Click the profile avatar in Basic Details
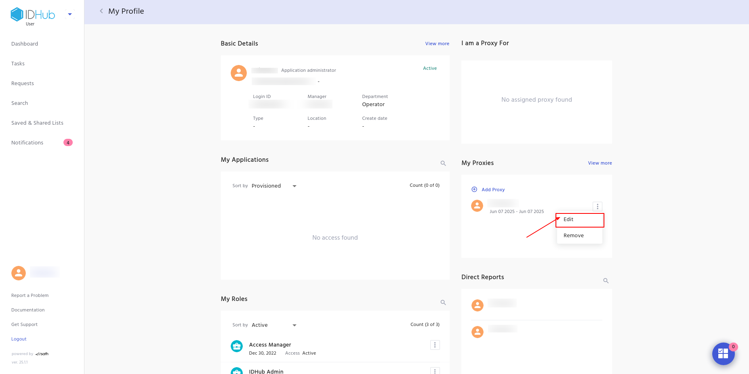Screen dimensions: 749x374 click(x=239, y=73)
